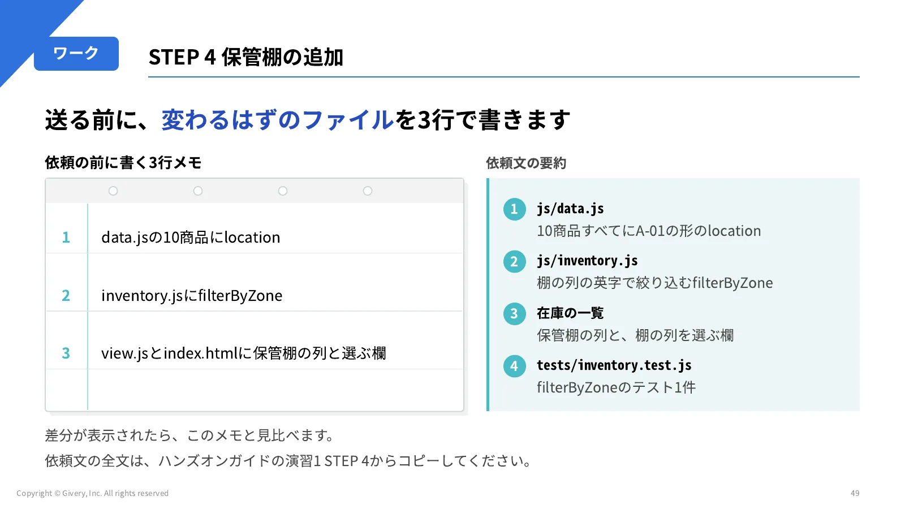Click memo row number 2
This screenshot has width=905, height=509.
click(66, 296)
